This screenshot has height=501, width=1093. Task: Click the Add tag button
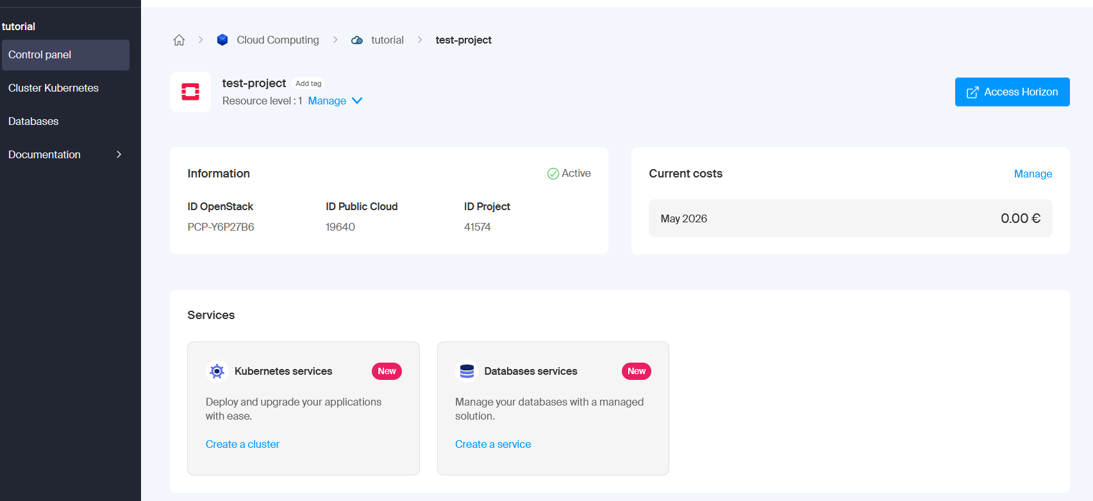point(308,83)
